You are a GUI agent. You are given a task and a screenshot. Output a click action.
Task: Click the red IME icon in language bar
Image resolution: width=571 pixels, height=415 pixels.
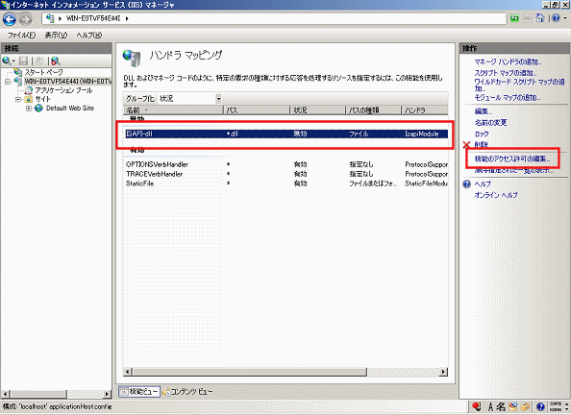[477, 406]
